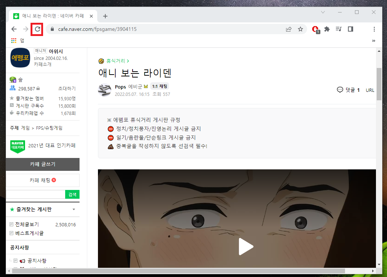Click the vertical scrollbar up arrow
The image size is (387, 277).
(379, 51)
